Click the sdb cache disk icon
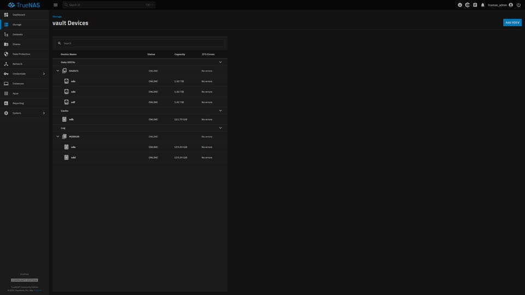This screenshot has width=525, height=295. coord(65,120)
